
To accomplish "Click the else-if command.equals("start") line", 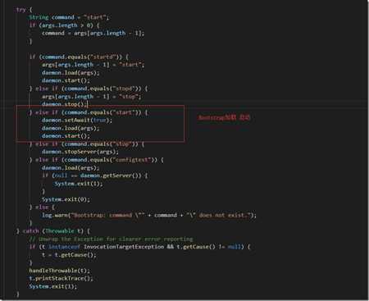I will pos(89,112).
